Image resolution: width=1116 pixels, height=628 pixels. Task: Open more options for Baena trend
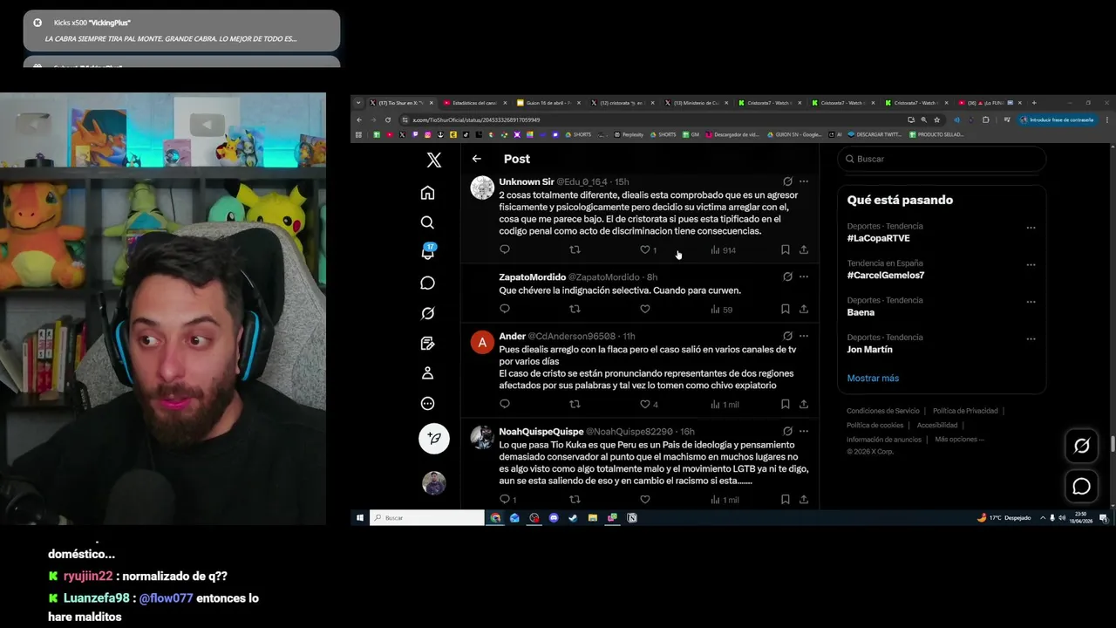[x=1031, y=302]
